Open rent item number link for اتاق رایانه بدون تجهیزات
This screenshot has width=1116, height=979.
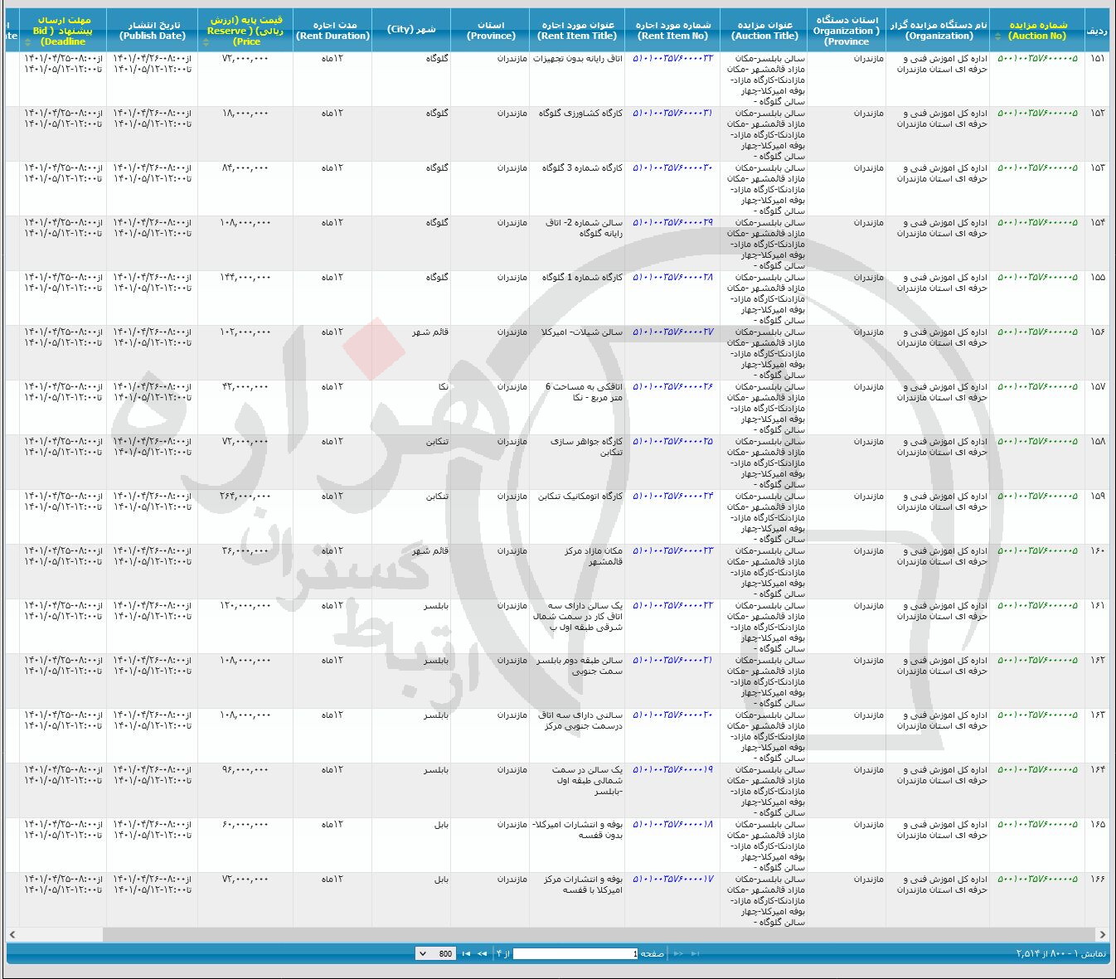(672, 59)
